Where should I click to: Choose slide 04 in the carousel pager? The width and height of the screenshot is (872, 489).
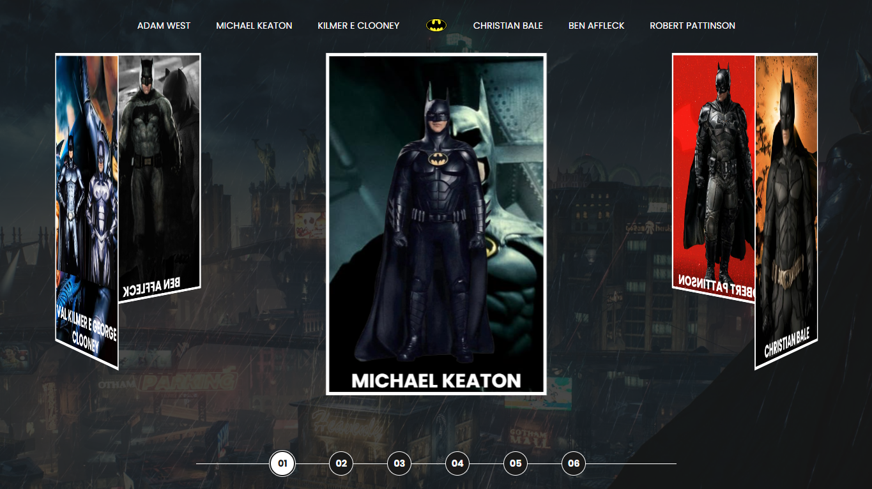[x=457, y=463]
